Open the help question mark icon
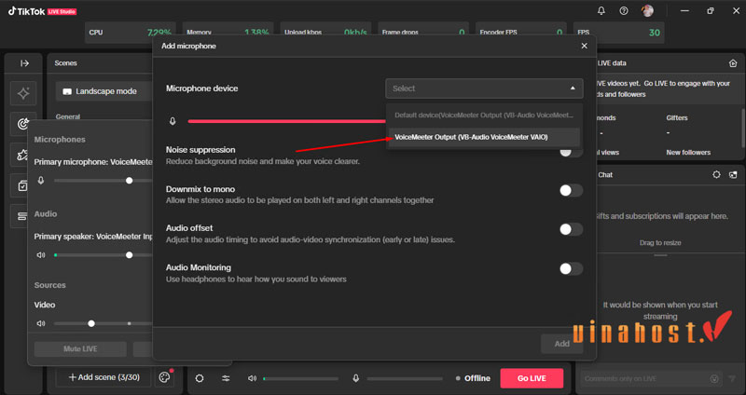 tap(624, 11)
